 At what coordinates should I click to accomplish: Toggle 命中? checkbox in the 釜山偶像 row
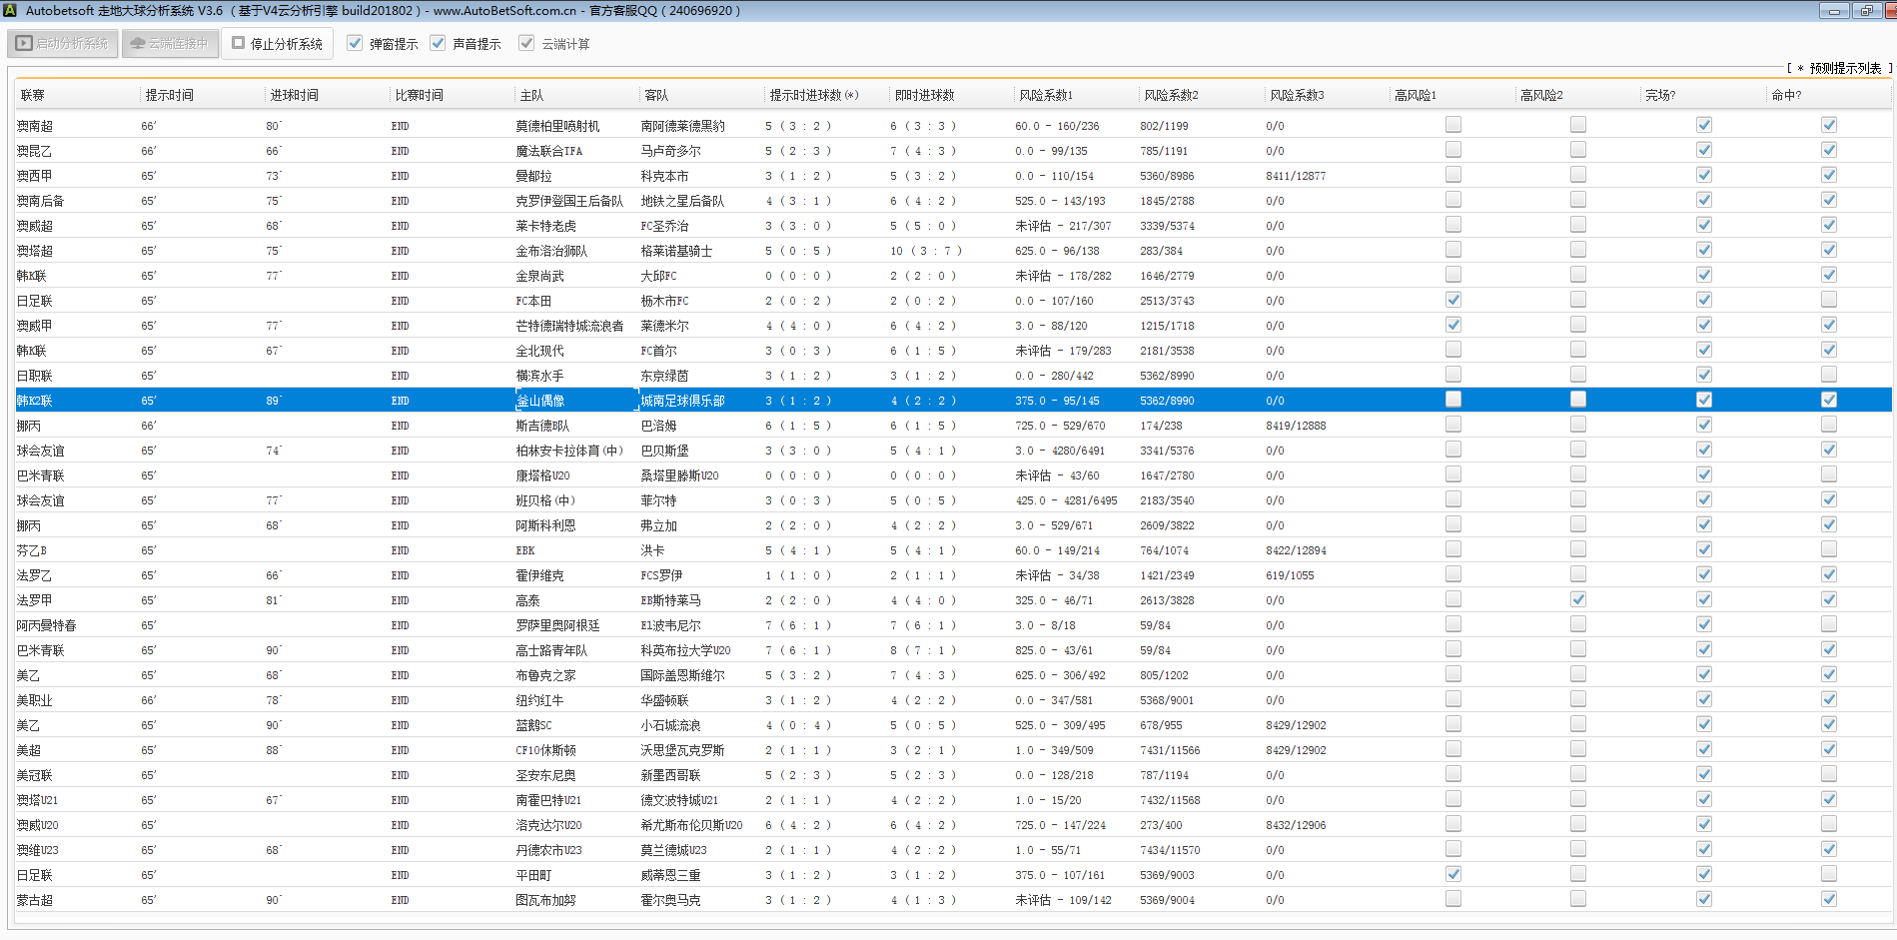[1828, 400]
